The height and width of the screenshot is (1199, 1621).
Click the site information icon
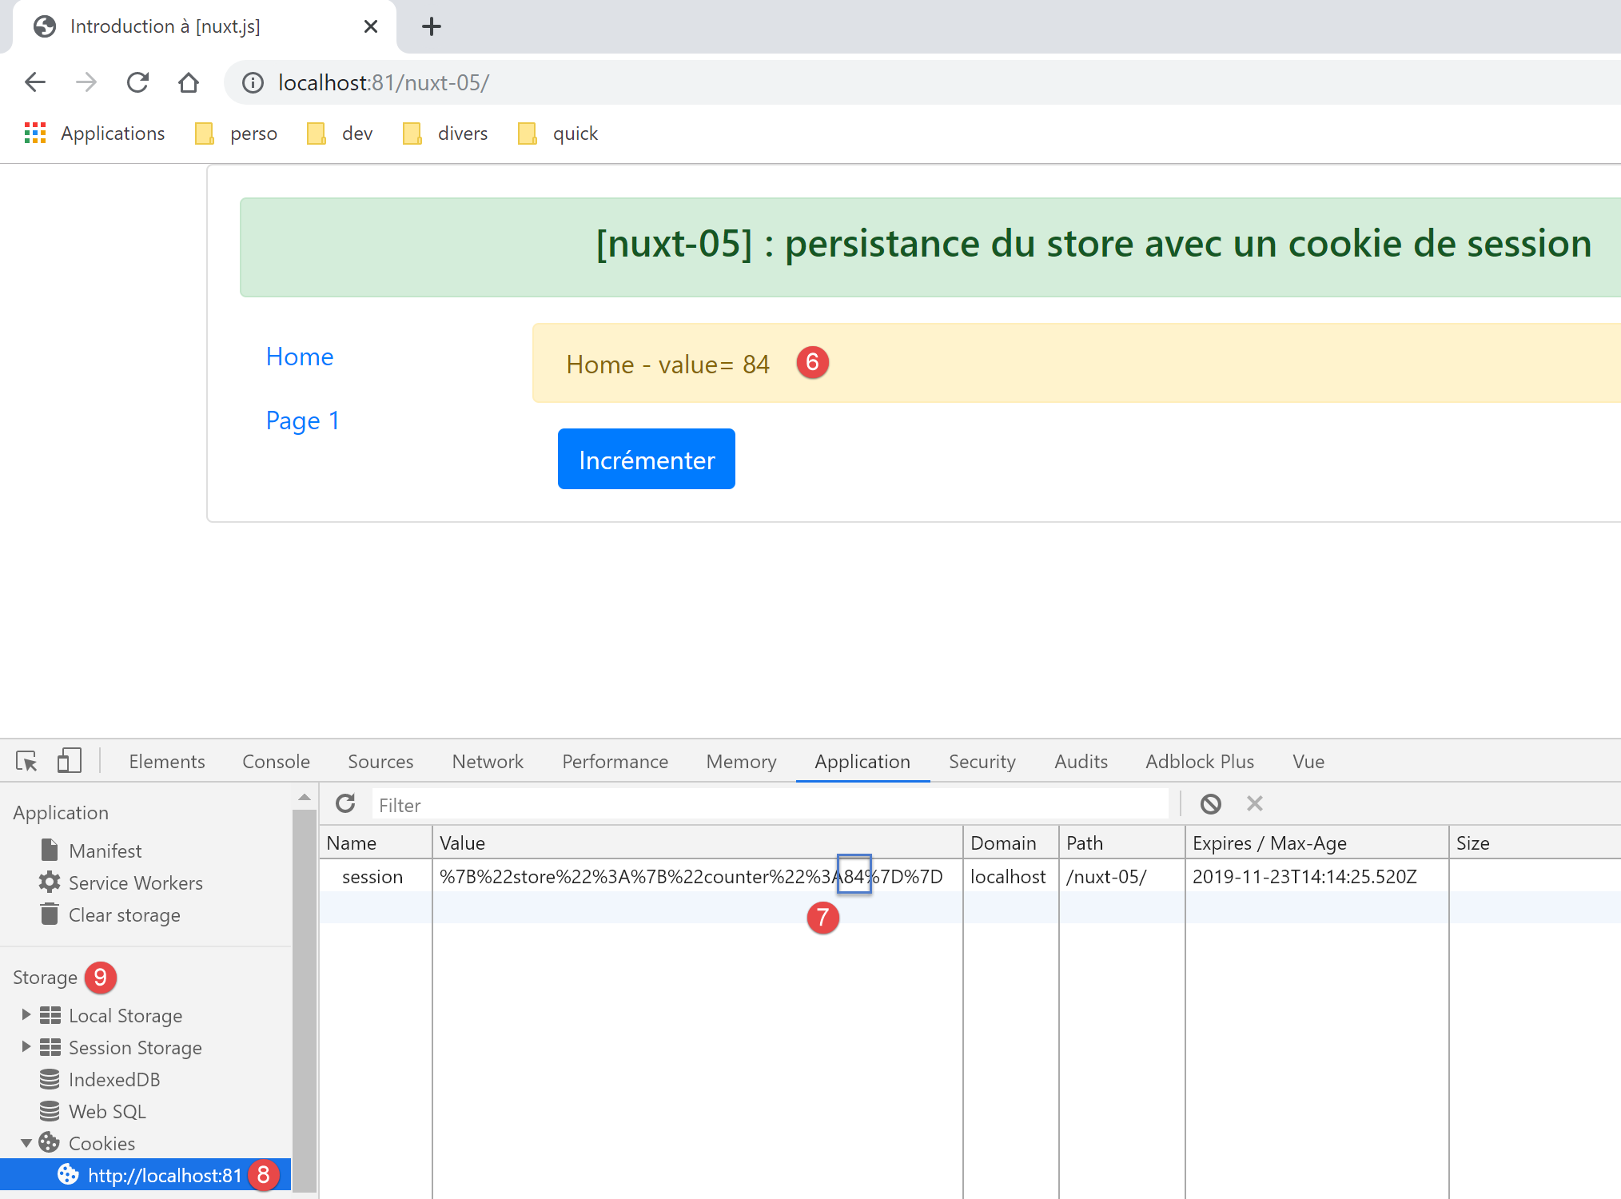coord(253,82)
